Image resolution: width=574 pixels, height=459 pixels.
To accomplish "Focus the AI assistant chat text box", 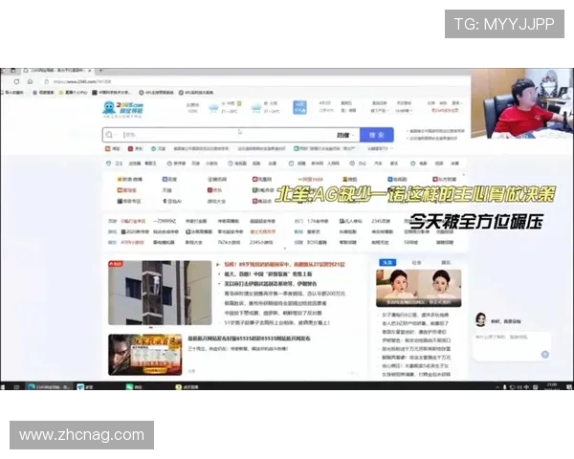I will (512, 346).
